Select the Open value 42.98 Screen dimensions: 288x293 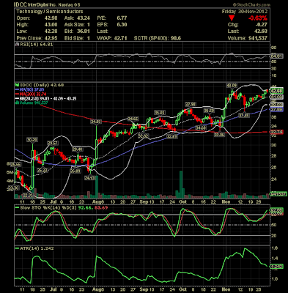point(51,18)
